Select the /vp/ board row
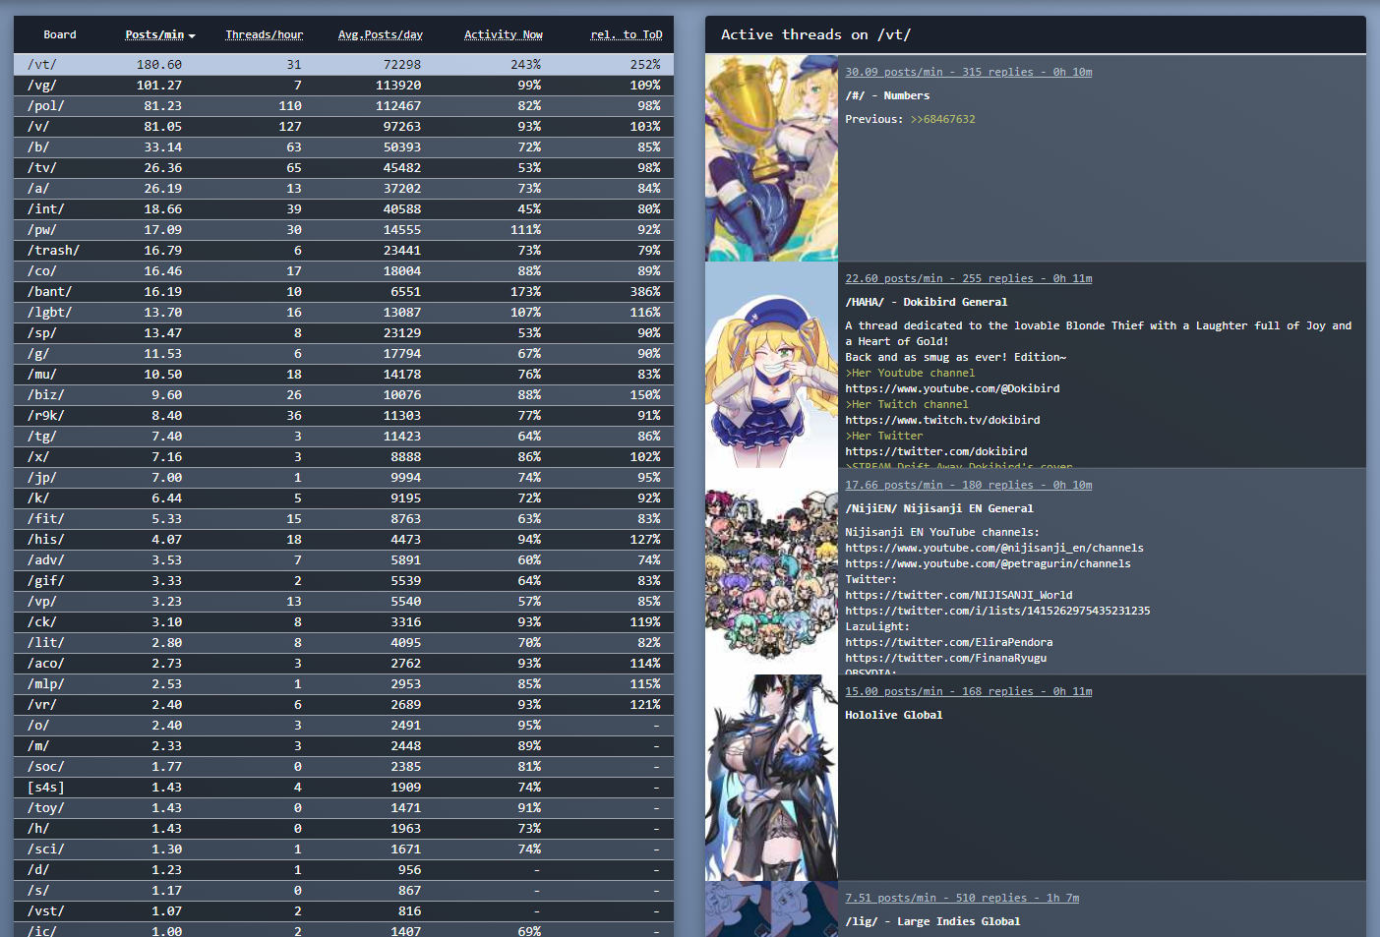1380x937 pixels. coord(343,602)
